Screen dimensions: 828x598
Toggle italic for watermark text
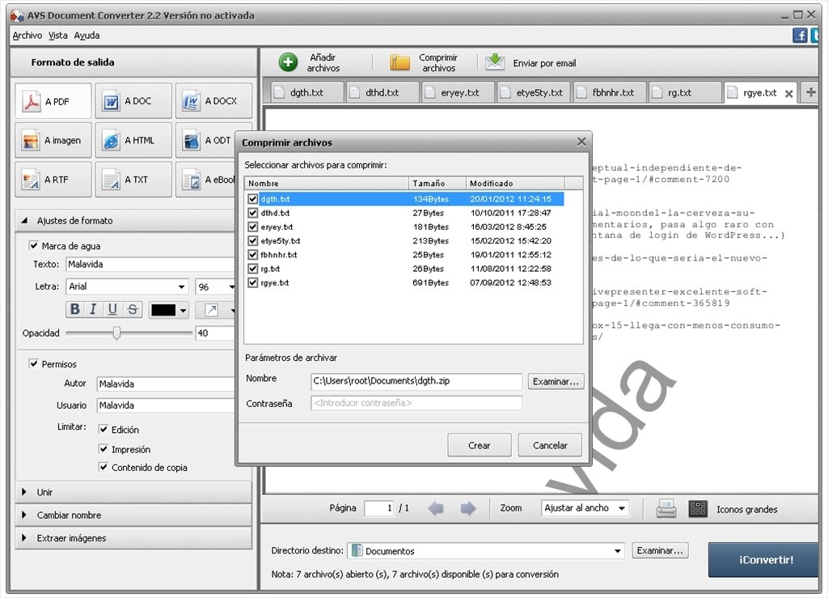click(94, 309)
